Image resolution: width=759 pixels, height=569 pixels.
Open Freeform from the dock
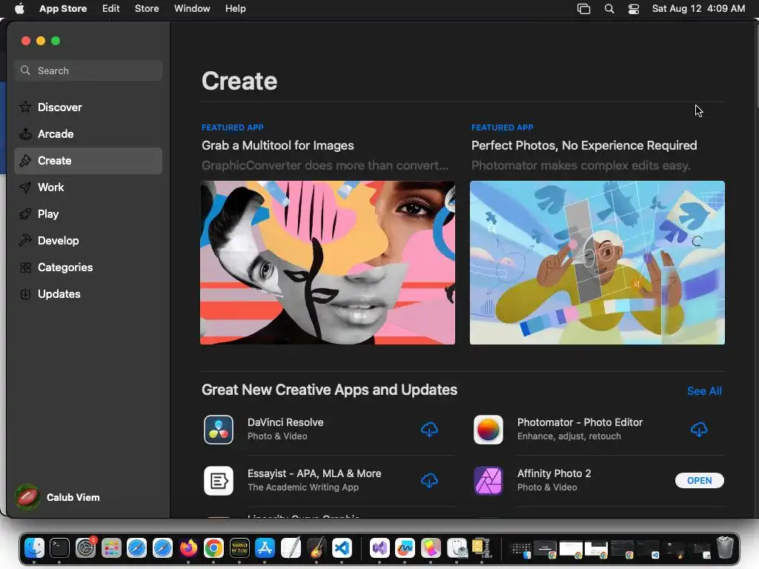pos(405,548)
